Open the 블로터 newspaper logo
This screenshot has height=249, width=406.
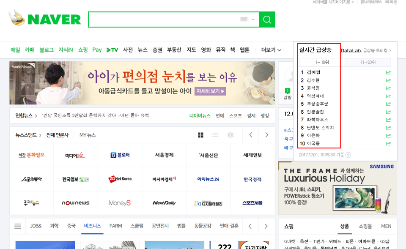click(x=120, y=155)
